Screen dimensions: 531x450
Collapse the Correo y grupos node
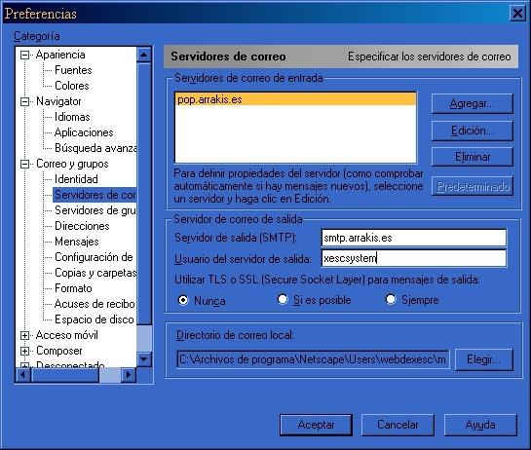24,165
